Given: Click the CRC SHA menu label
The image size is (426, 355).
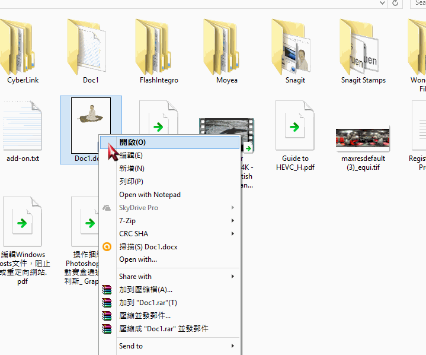Looking at the screenshot, I should pyautogui.click(x=134, y=234).
